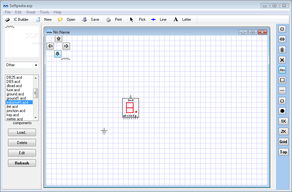The height and width of the screenshot is (192, 292).
Task: Flip component vertically with up-down arrow icon
Action: click(x=282, y=50)
